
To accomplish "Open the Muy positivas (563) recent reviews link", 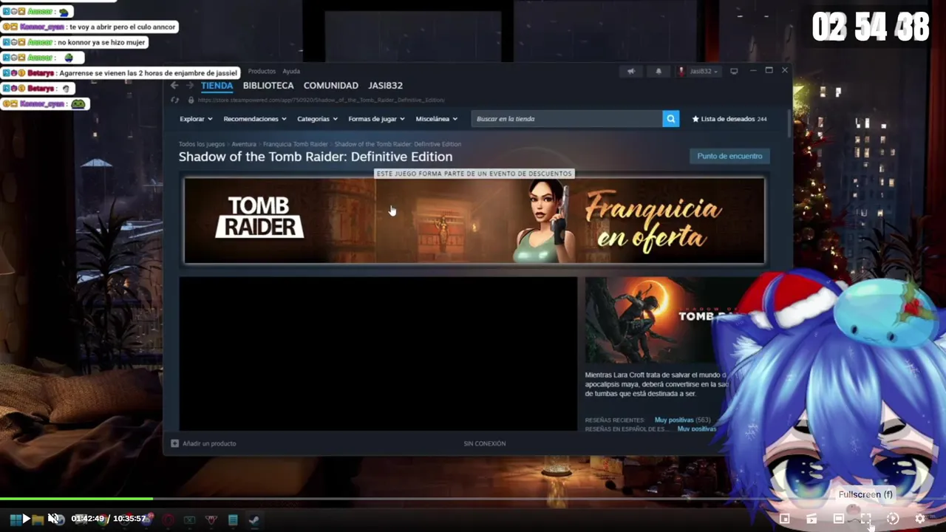I will coord(682,420).
